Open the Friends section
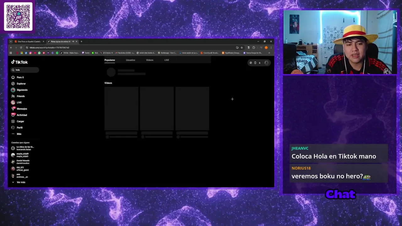The height and width of the screenshot is (226, 402). [18, 96]
